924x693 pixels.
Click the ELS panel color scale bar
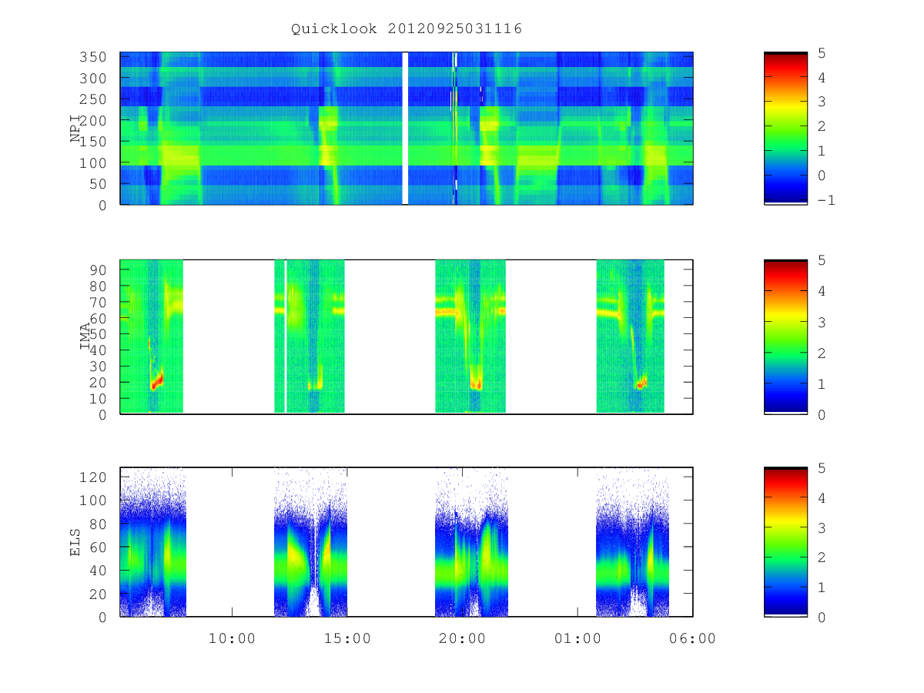pyautogui.click(x=785, y=542)
